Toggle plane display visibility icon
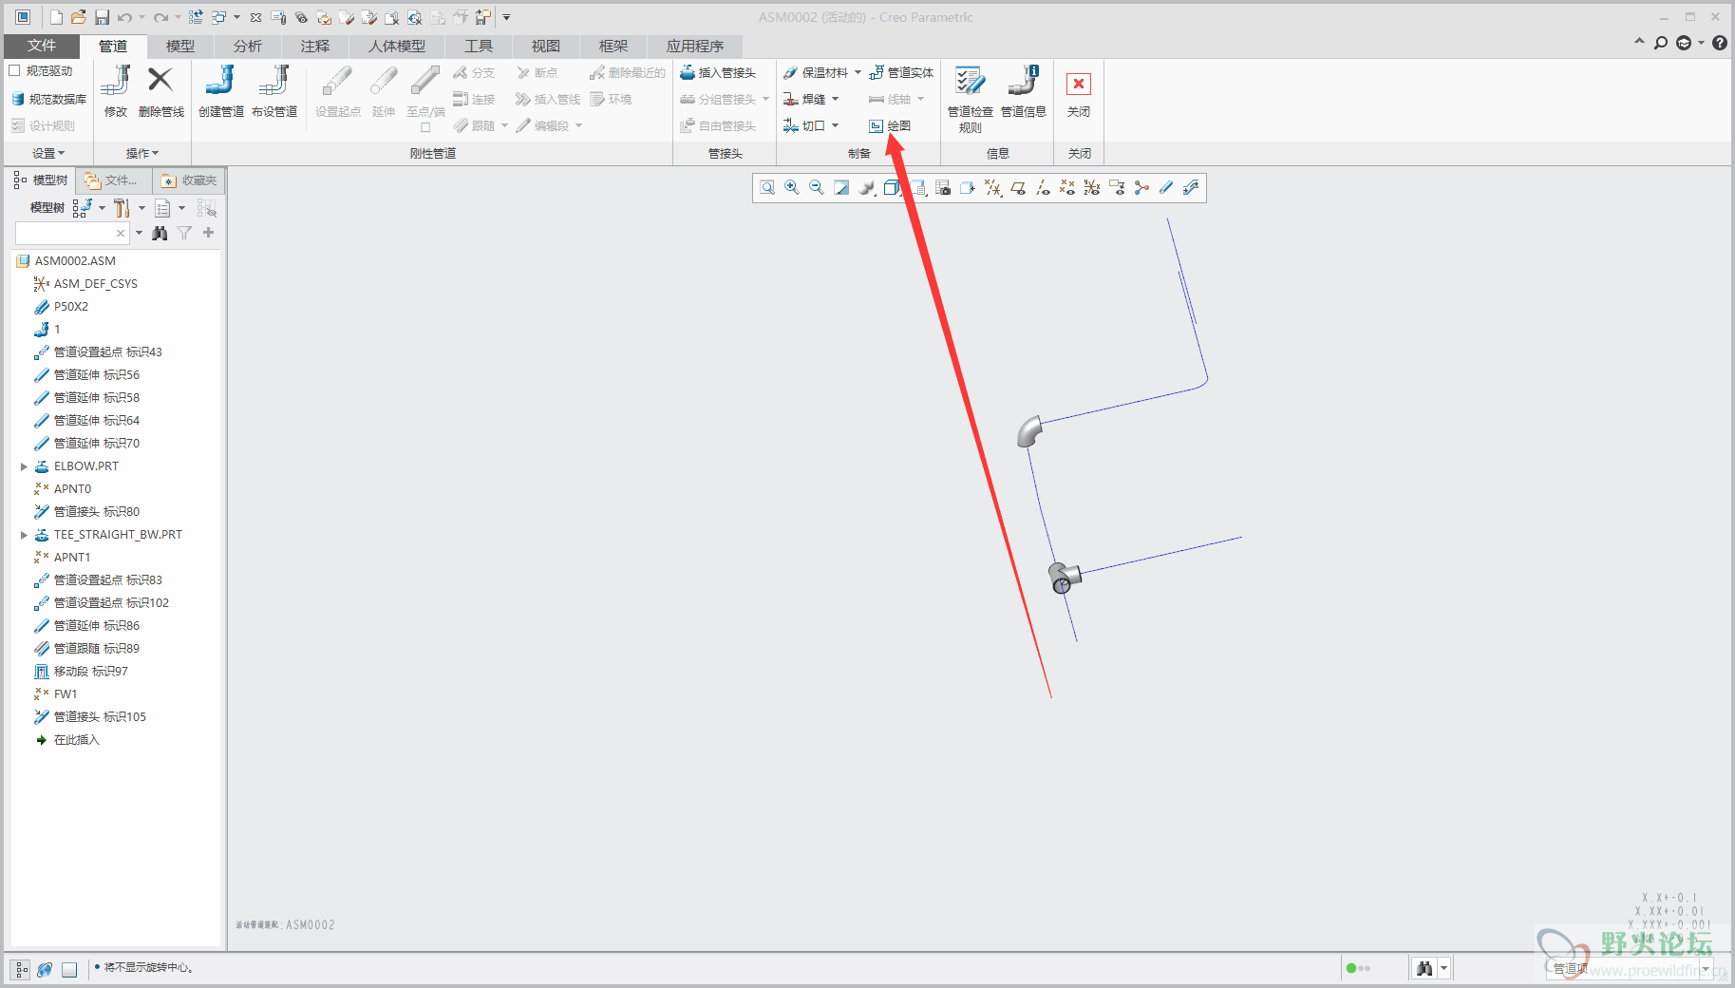Viewport: 1735px width, 988px height. coord(1018,188)
